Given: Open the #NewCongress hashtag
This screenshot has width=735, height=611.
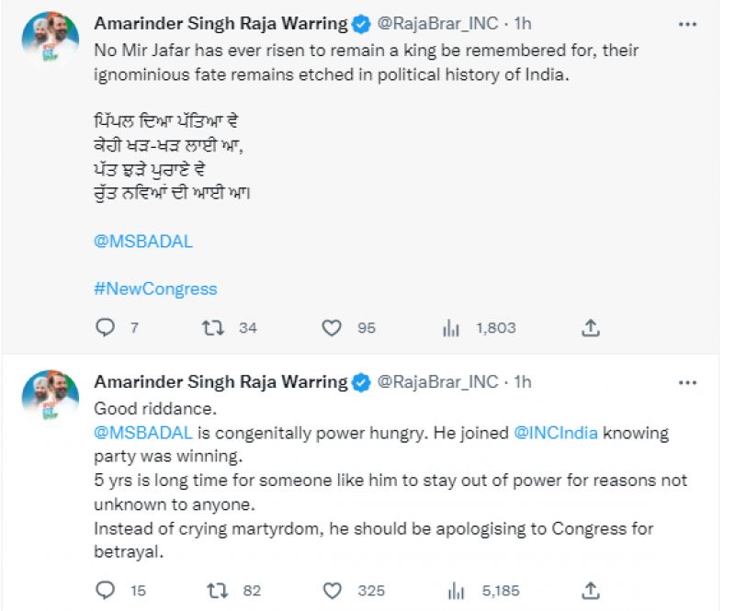Looking at the screenshot, I should click(155, 289).
